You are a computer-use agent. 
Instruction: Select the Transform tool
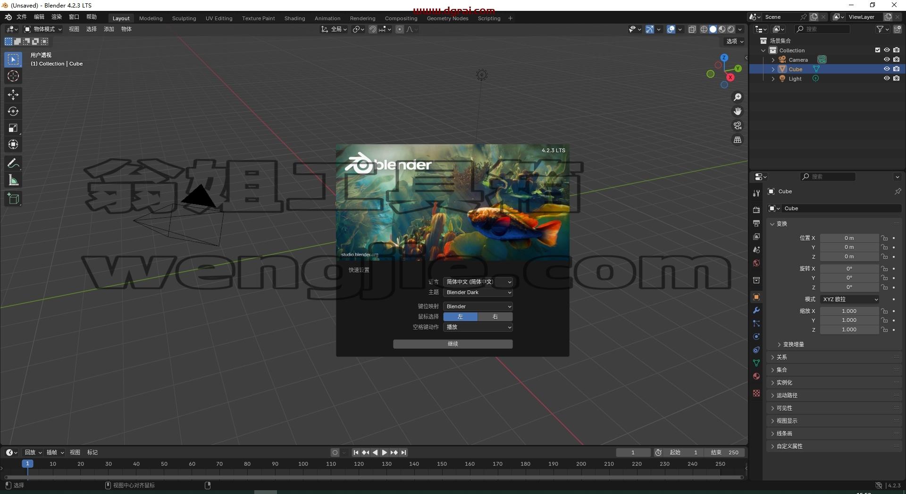13,144
